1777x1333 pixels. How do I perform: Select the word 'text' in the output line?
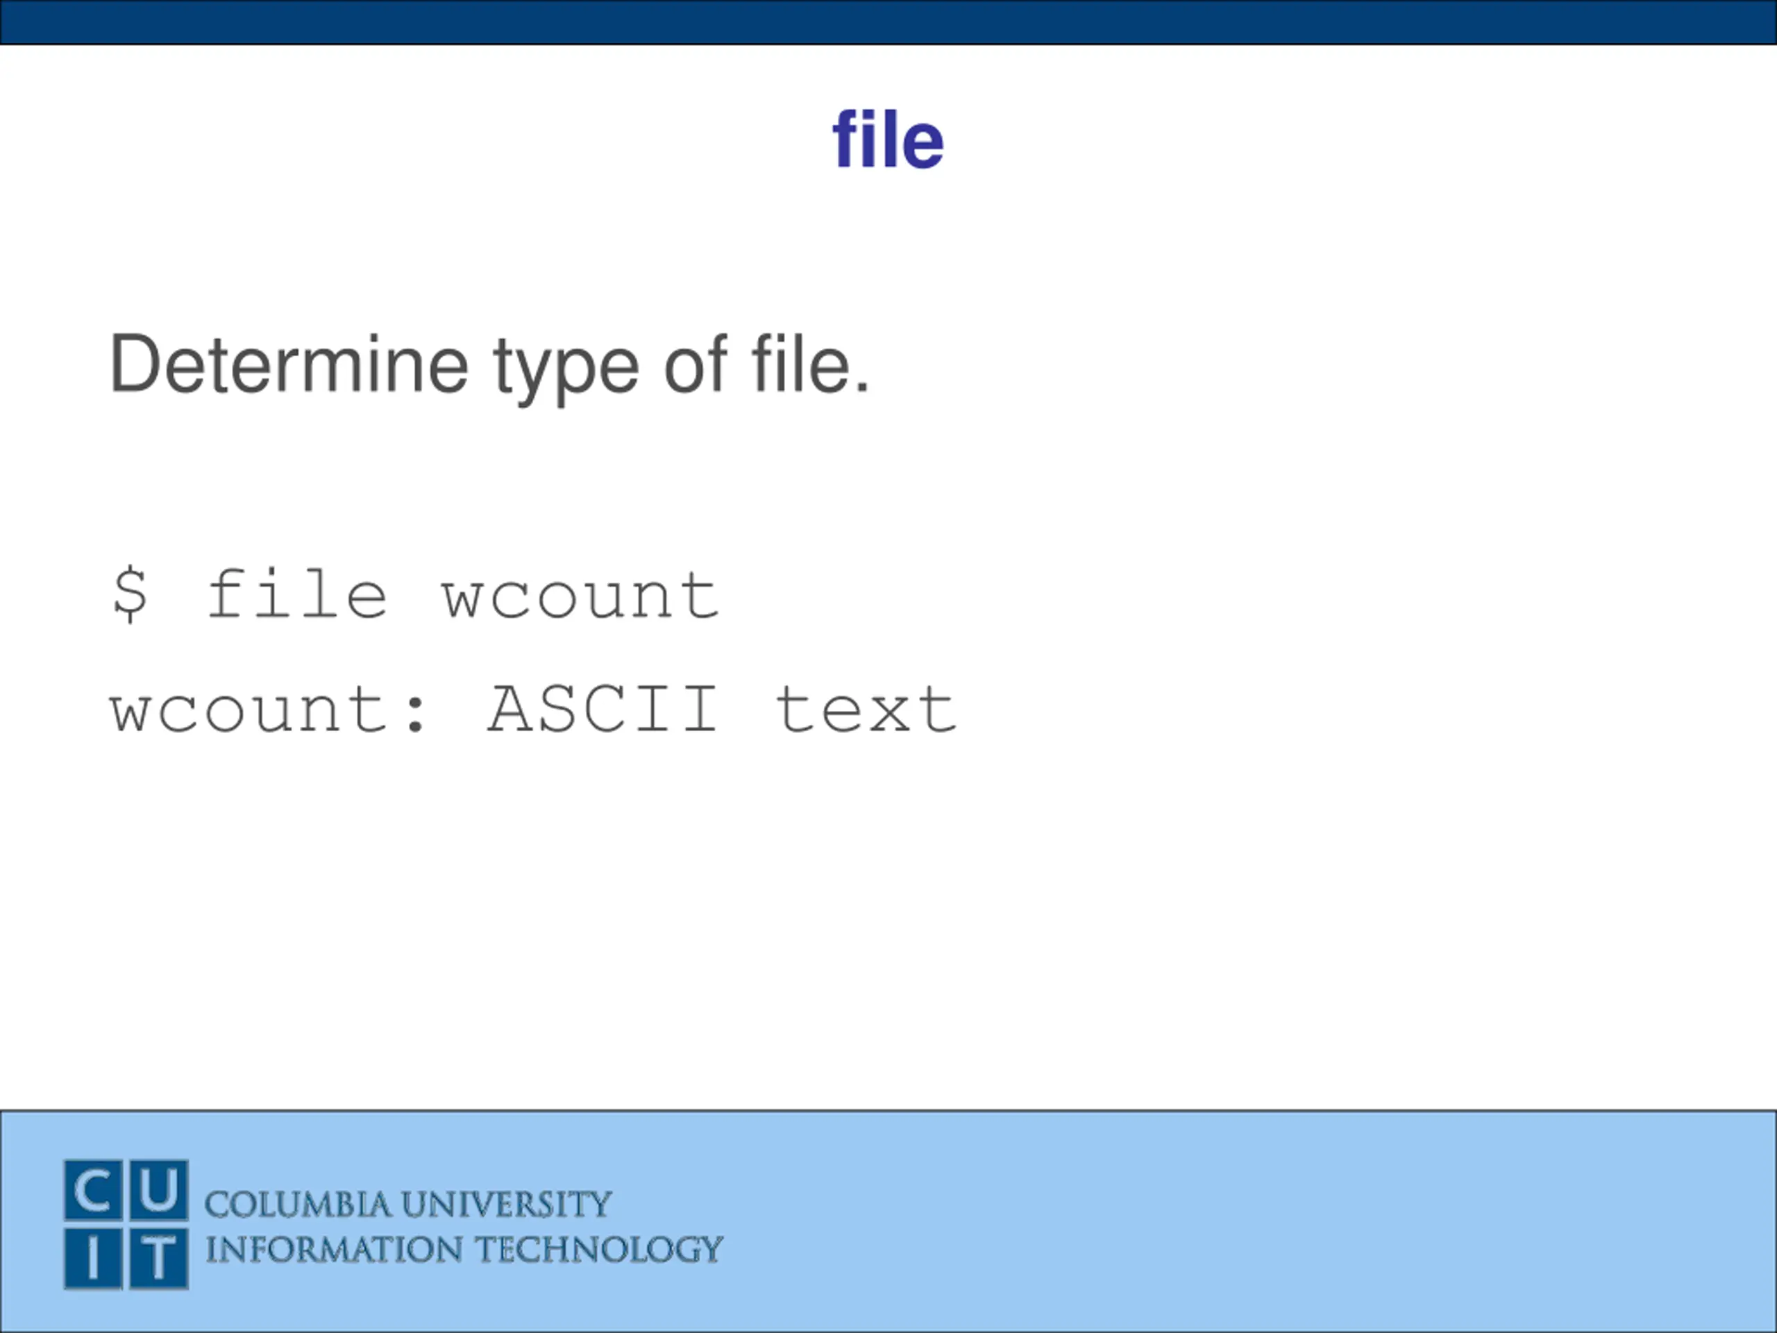(x=866, y=710)
